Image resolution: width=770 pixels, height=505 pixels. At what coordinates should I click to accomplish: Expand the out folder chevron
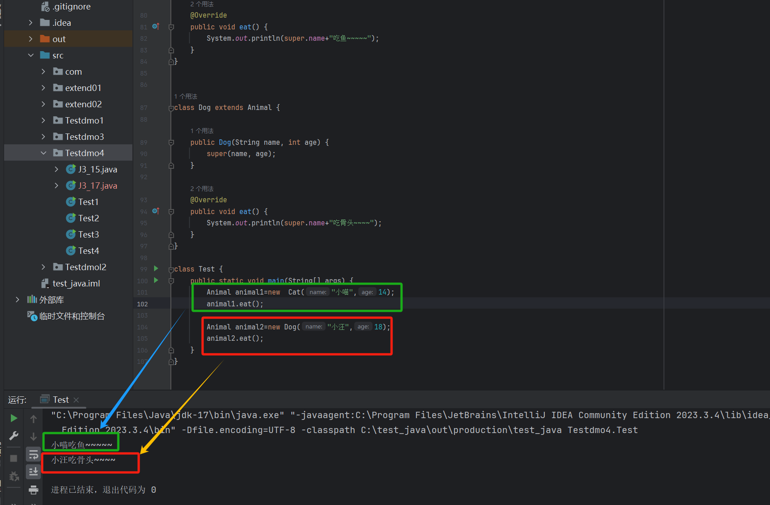[30, 39]
